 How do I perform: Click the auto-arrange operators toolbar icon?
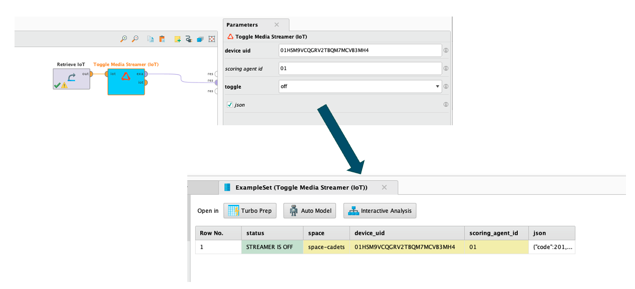coord(212,39)
